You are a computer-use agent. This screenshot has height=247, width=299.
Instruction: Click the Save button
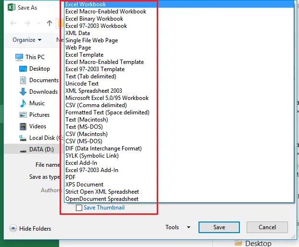coord(219,227)
